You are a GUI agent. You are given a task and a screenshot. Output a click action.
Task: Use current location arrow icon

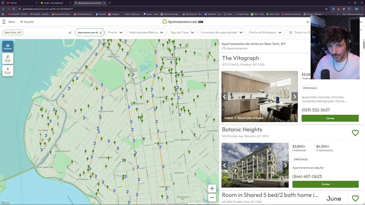click(x=70, y=32)
